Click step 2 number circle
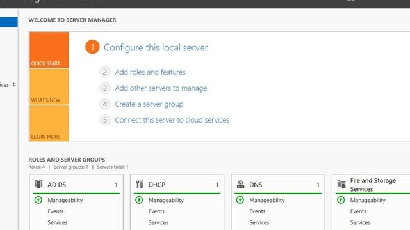The width and height of the screenshot is (410, 230). 104,72
